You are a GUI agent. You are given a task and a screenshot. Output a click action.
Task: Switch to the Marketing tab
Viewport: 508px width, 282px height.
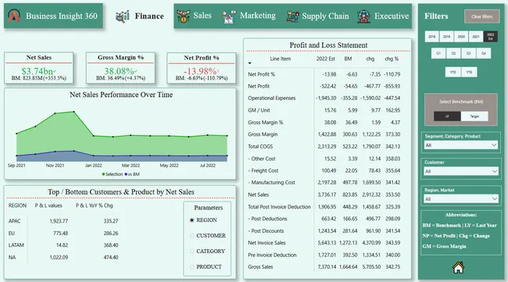tap(249, 16)
